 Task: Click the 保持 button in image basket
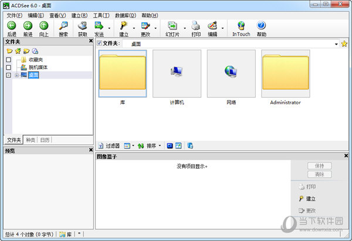pyautogui.click(x=320, y=166)
